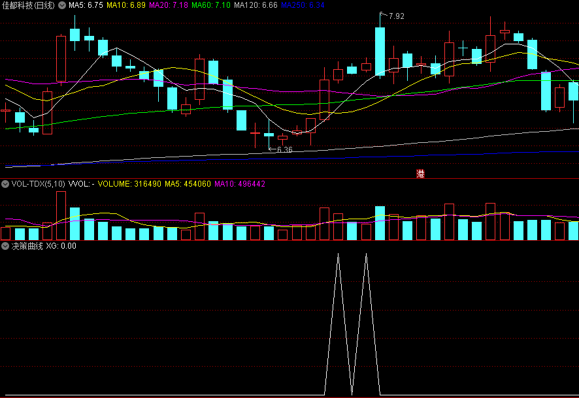Click the second peak of the 决策曲线 signal

(x=367, y=254)
